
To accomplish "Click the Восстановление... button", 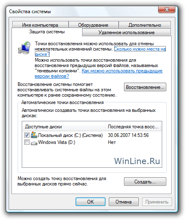I will coord(145,87).
